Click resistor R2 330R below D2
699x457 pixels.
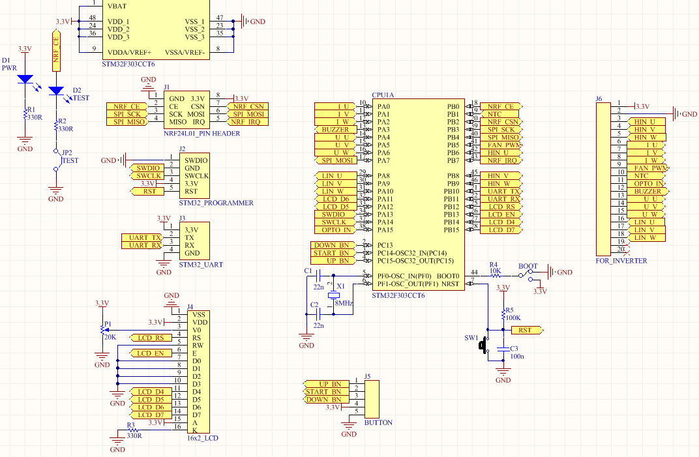coord(55,126)
